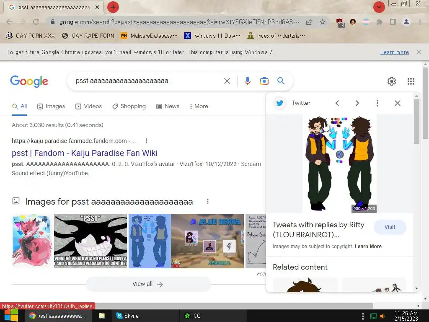Open the Extensions puzzle icon
Image resolution: width=429 pixels, height=322 pixels.
[379, 22]
